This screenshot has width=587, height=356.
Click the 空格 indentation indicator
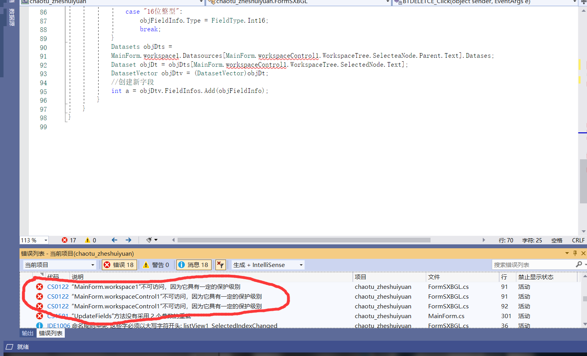tap(557, 240)
